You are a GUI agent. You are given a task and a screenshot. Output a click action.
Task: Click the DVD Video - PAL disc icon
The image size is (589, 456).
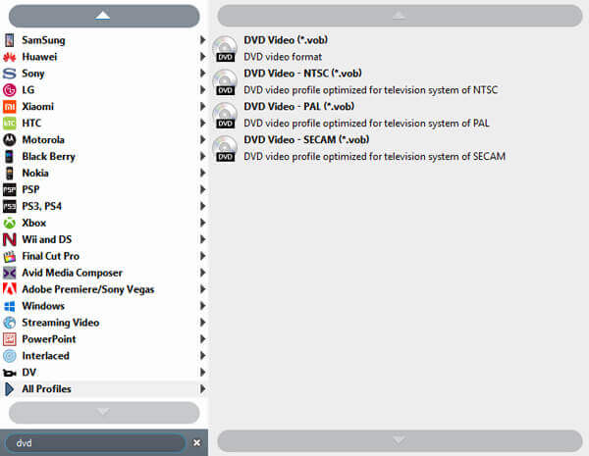225,115
